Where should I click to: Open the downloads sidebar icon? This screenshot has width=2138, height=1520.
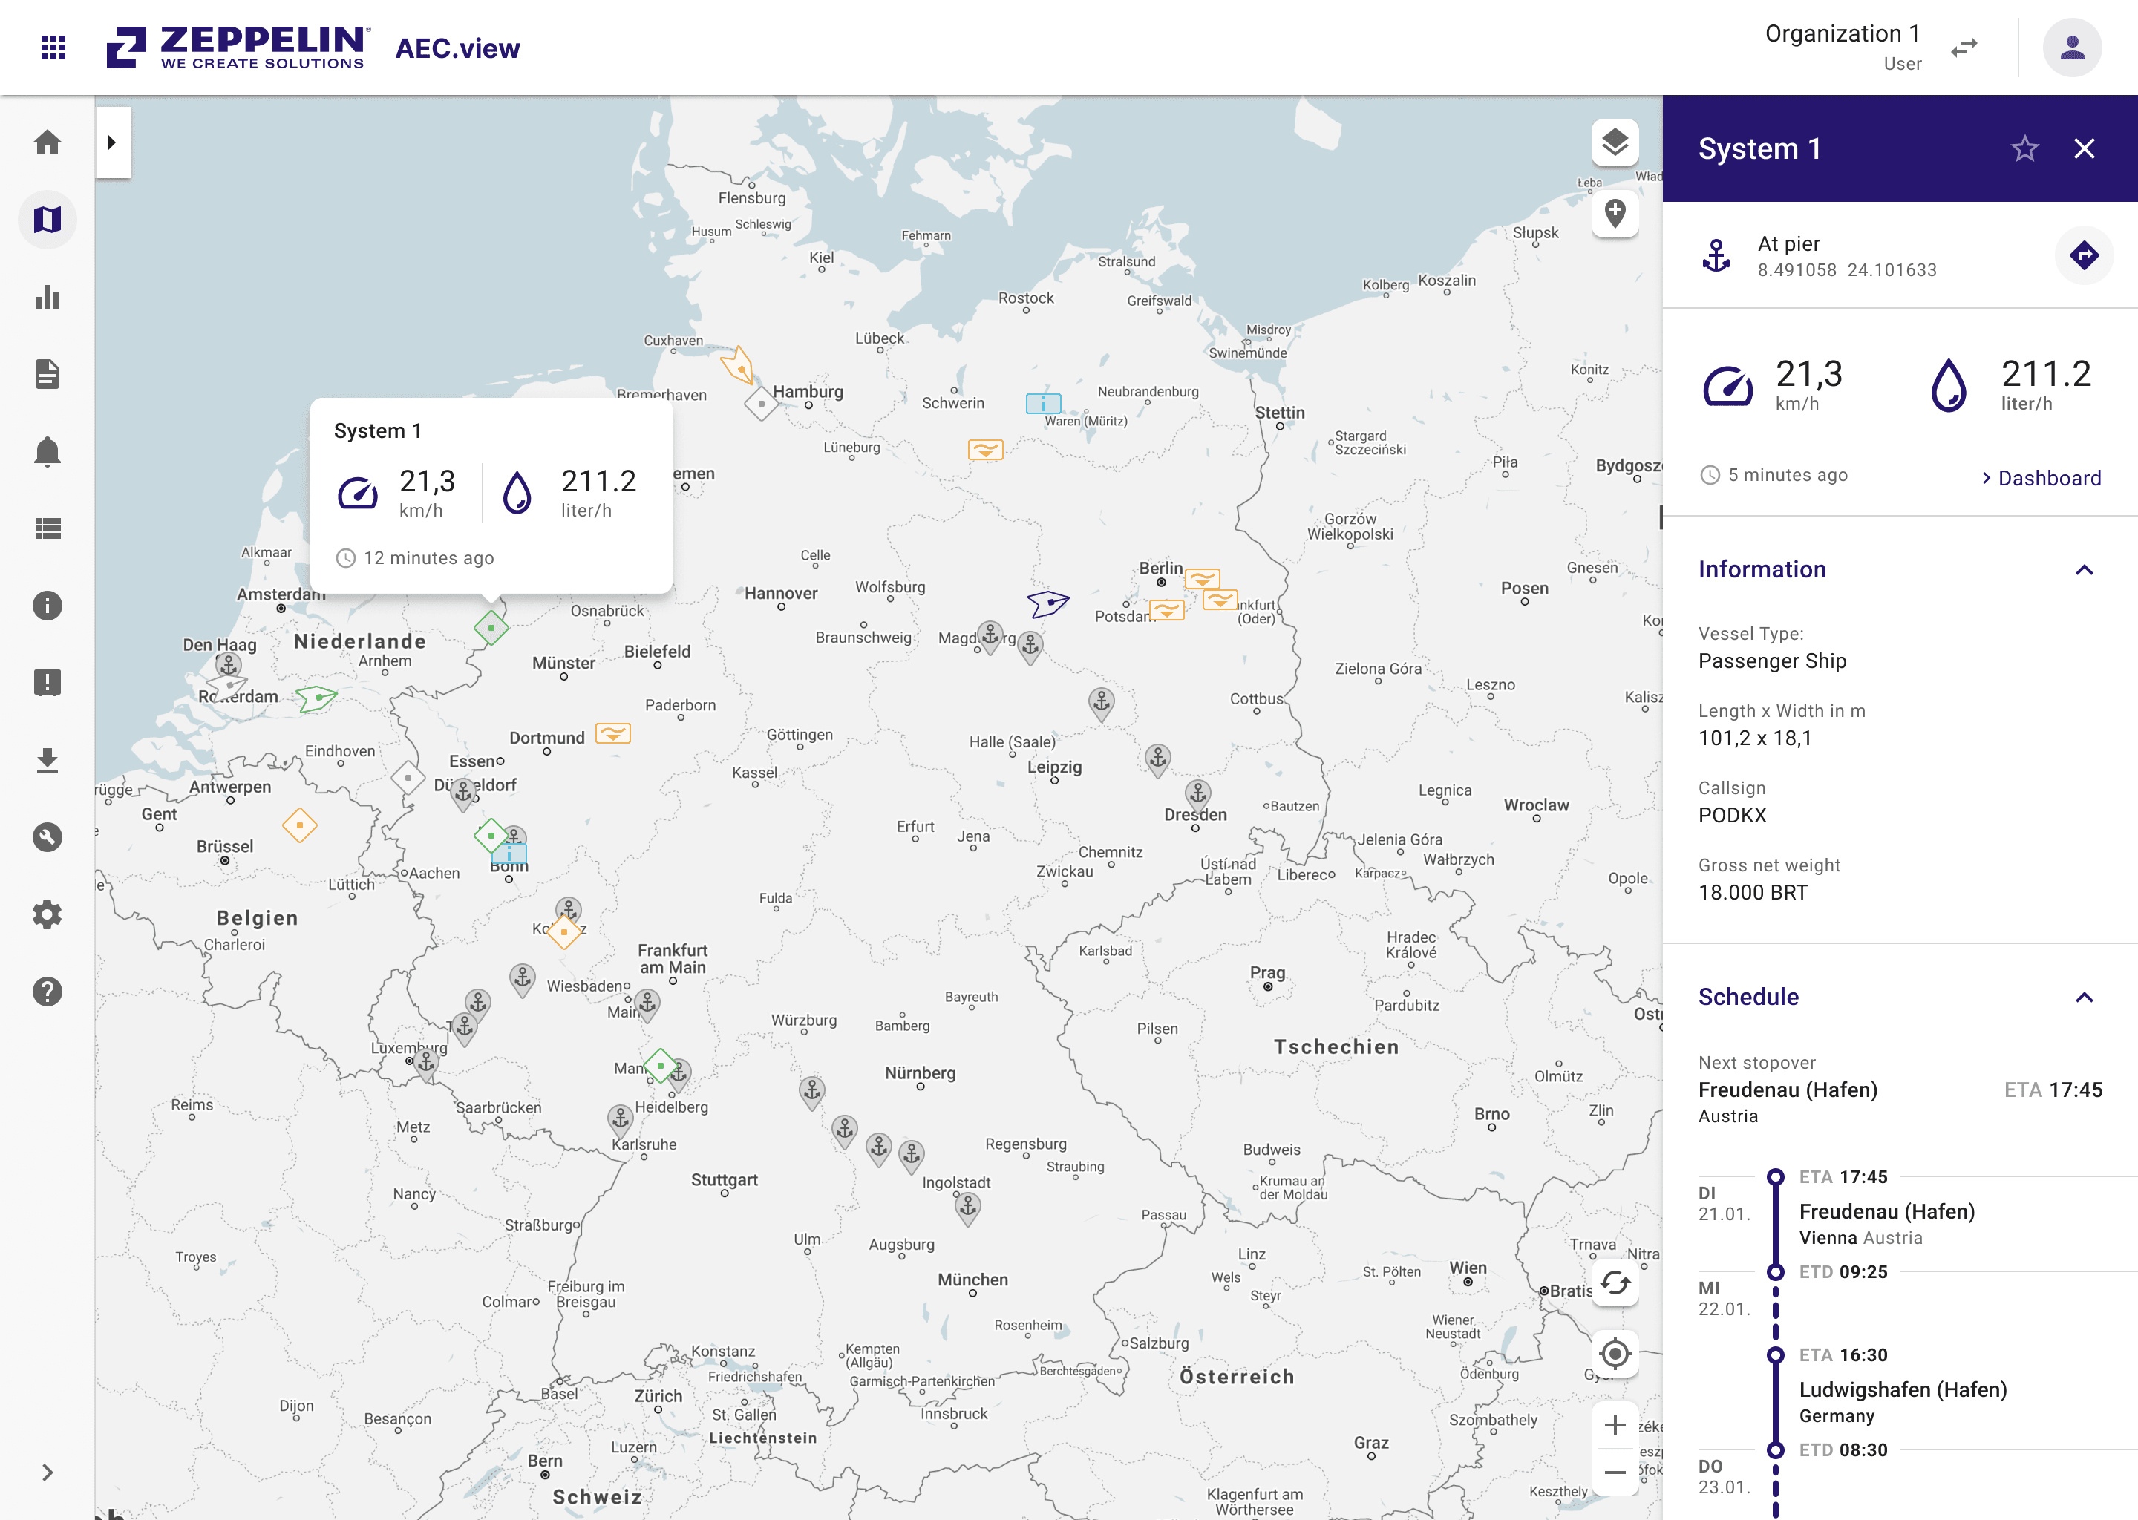point(48,760)
